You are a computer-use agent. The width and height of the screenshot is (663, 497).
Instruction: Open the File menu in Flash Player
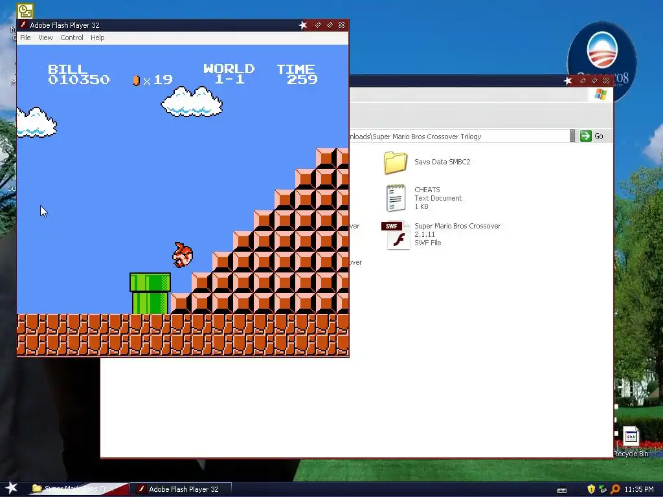point(25,38)
